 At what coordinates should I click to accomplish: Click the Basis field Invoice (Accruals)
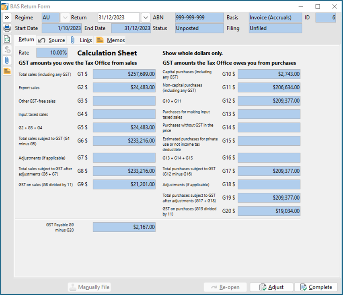tap(275, 18)
